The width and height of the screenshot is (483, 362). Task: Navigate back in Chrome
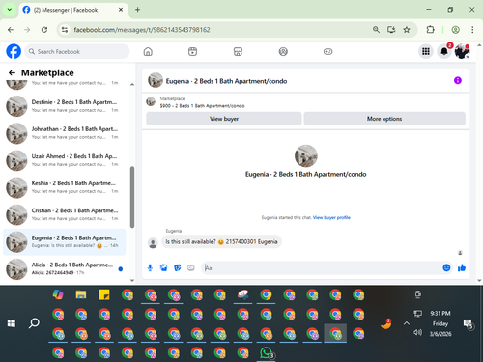pyautogui.click(x=11, y=30)
